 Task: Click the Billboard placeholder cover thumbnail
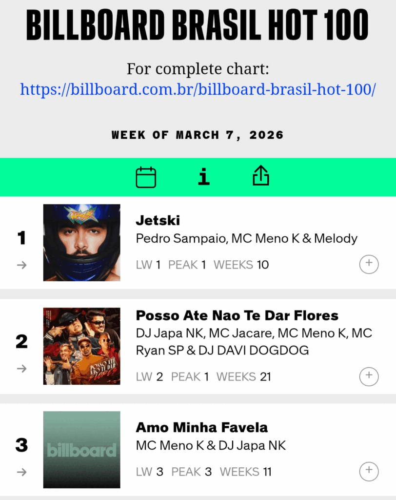click(x=81, y=450)
